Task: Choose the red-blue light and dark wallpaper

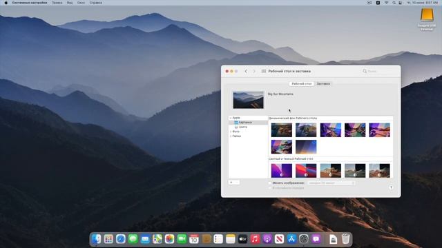Action: (x=306, y=171)
